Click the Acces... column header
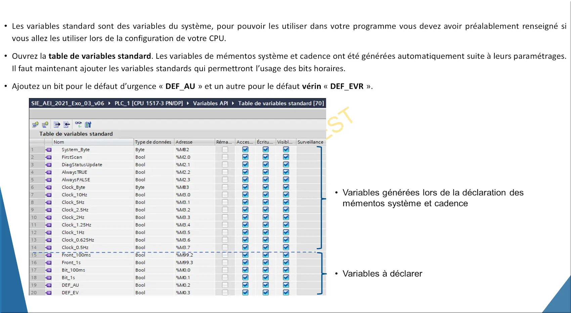 pyautogui.click(x=245, y=142)
